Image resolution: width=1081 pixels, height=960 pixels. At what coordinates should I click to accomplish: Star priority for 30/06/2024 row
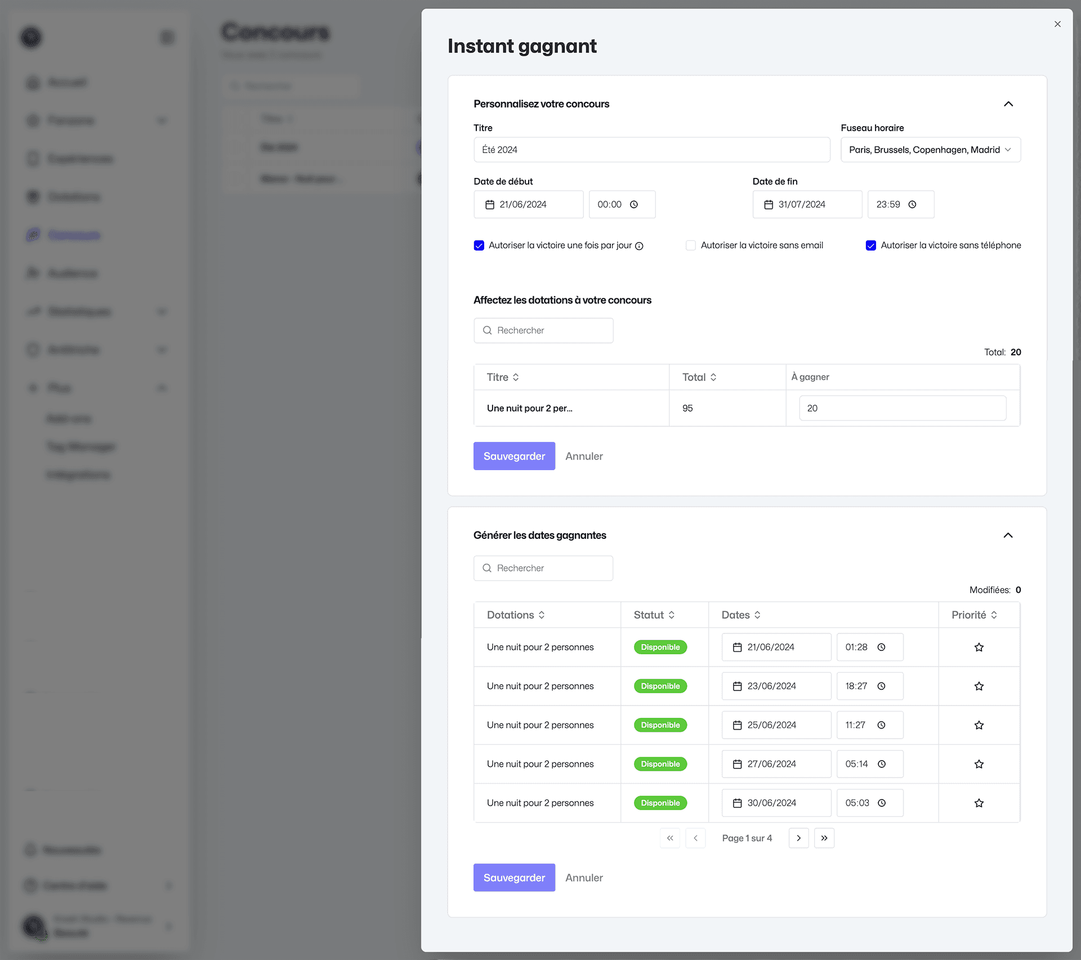979,803
